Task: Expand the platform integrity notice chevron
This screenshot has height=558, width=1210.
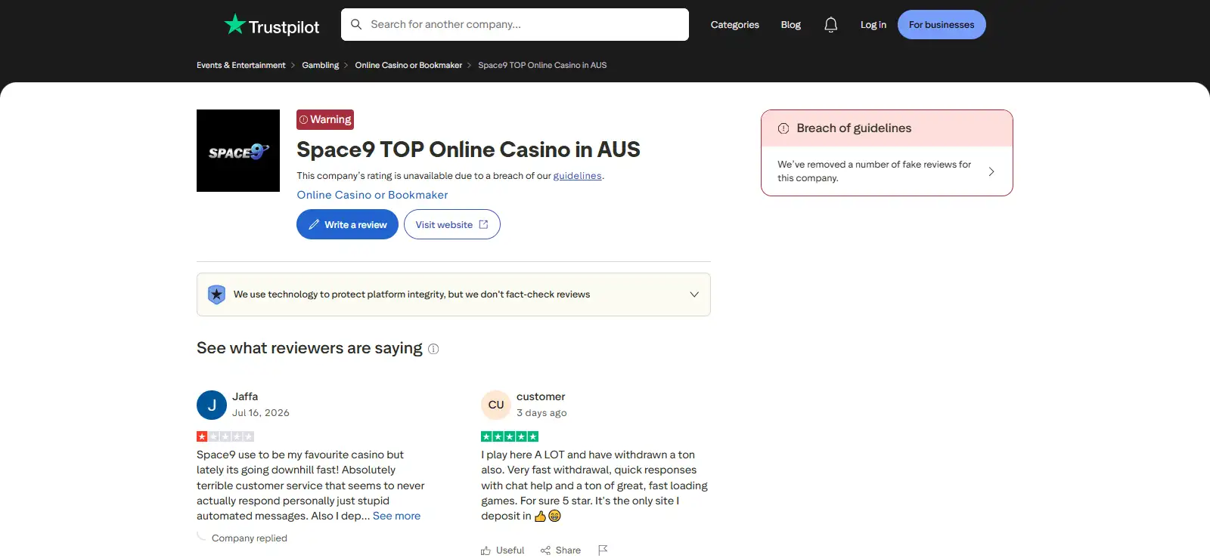Action: (x=694, y=294)
